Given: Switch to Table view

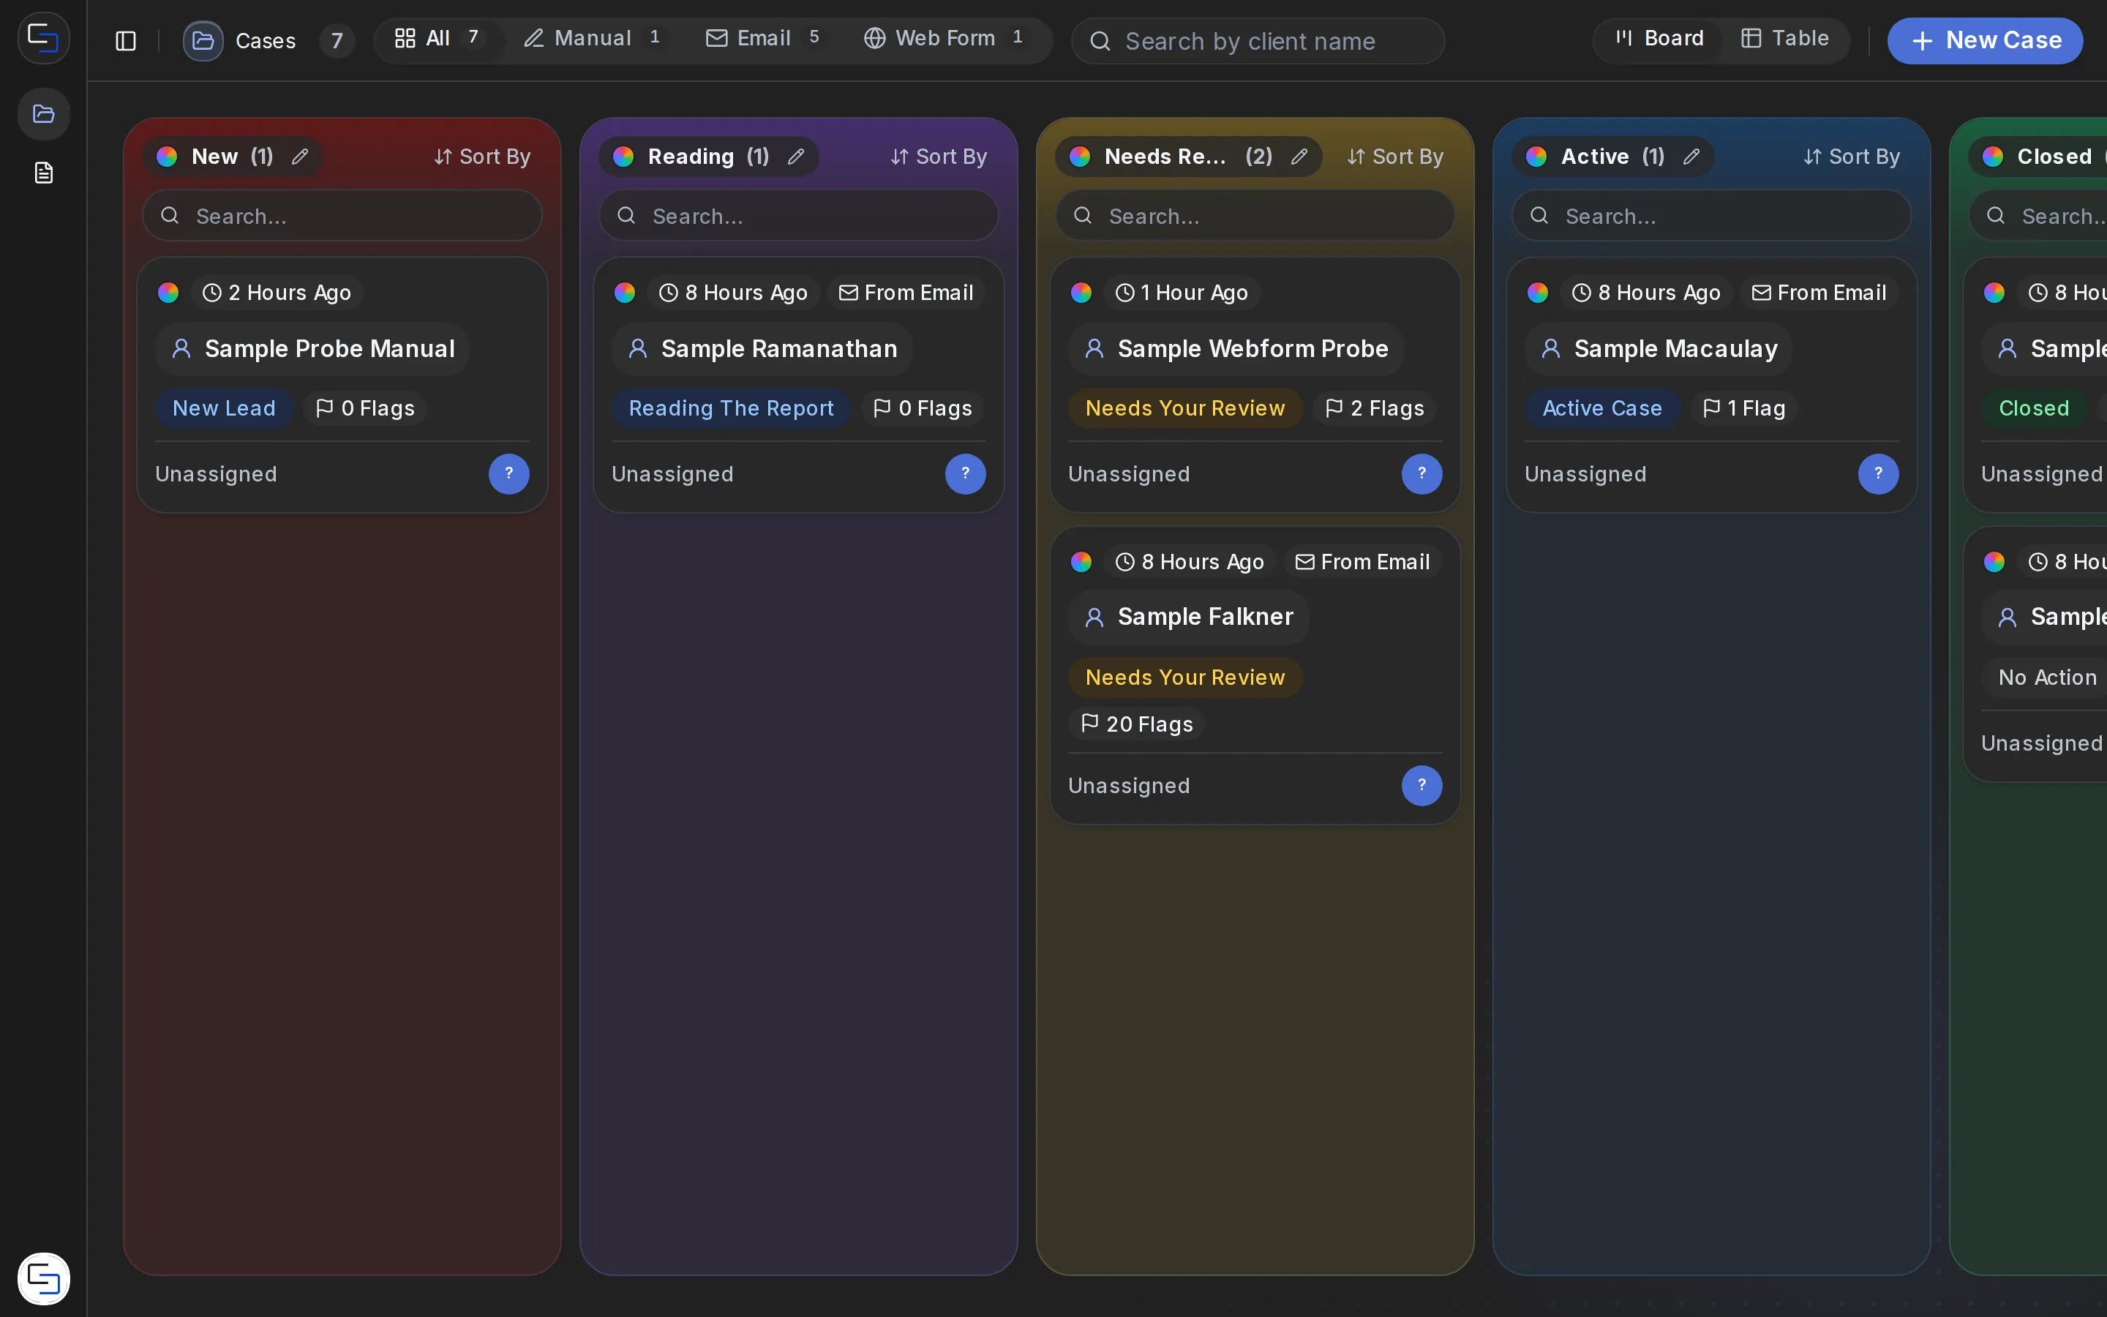Looking at the screenshot, I should click(1784, 40).
